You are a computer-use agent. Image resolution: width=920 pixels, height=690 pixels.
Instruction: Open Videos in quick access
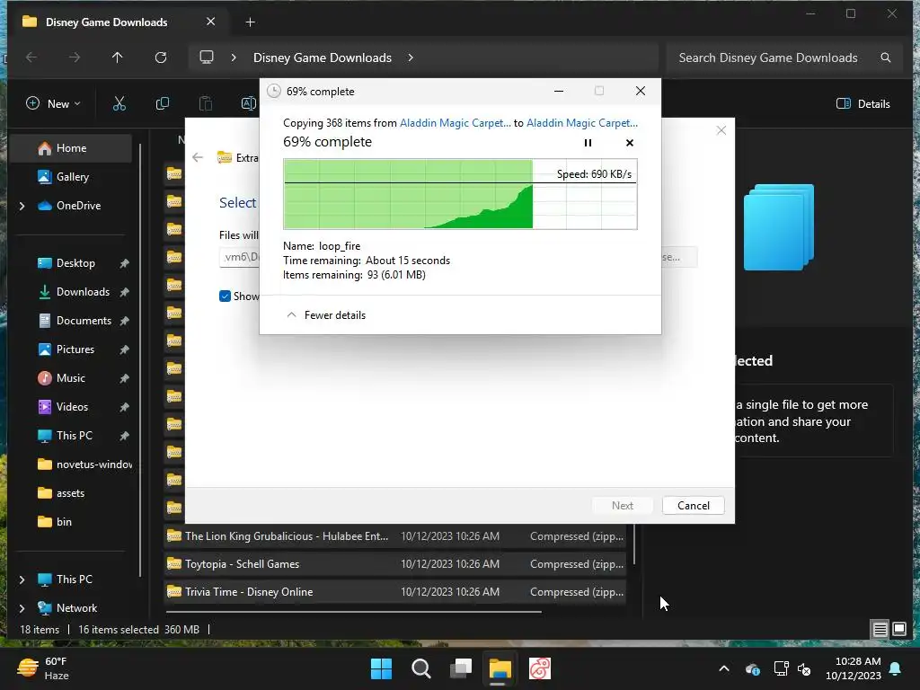(72, 407)
